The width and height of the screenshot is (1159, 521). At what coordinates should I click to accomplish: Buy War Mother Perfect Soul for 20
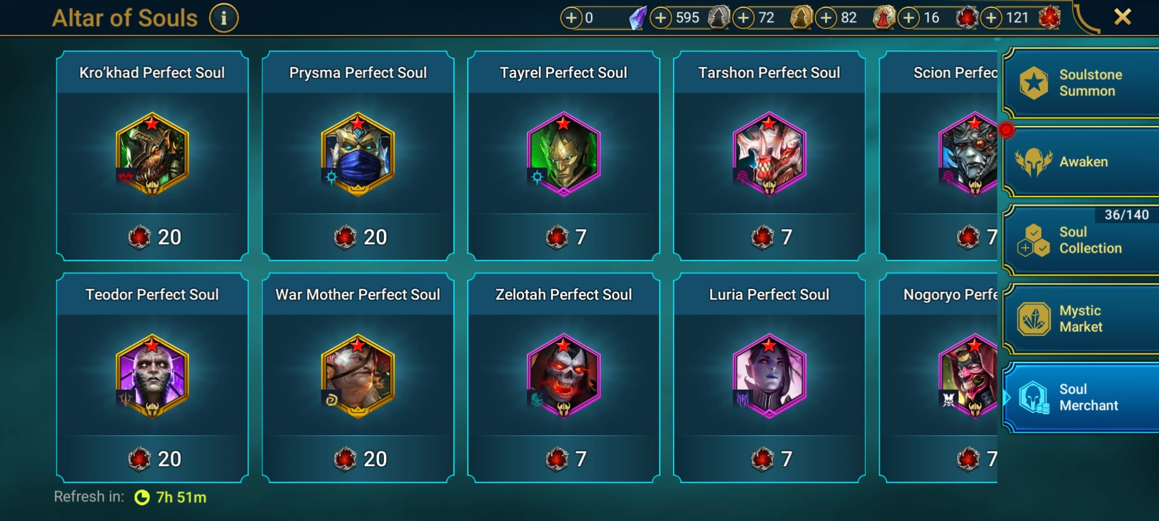358,459
